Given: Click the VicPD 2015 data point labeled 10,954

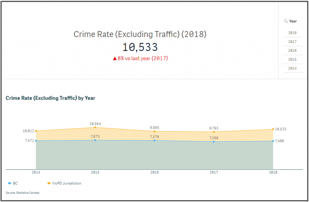Looking at the screenshot, I should (95, 127).
